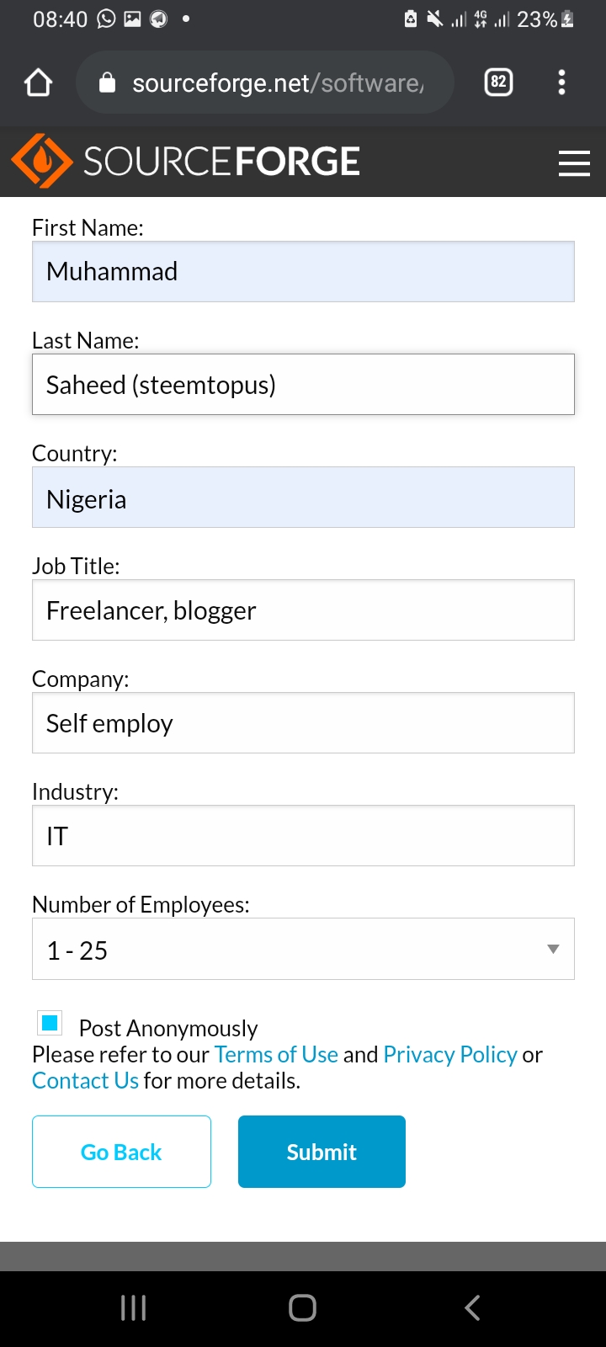Tap the browser home icon
The image size is (606, 1347).
[x=39, y=83]
